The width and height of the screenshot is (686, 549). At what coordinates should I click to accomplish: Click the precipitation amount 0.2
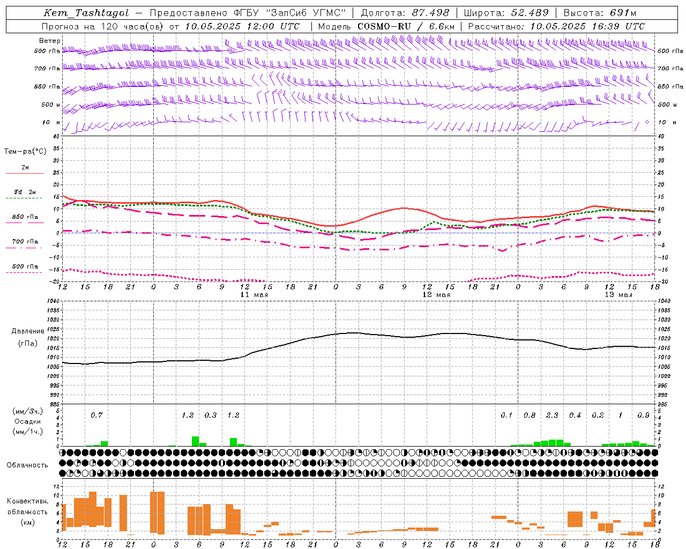click(x=598, y=415)
